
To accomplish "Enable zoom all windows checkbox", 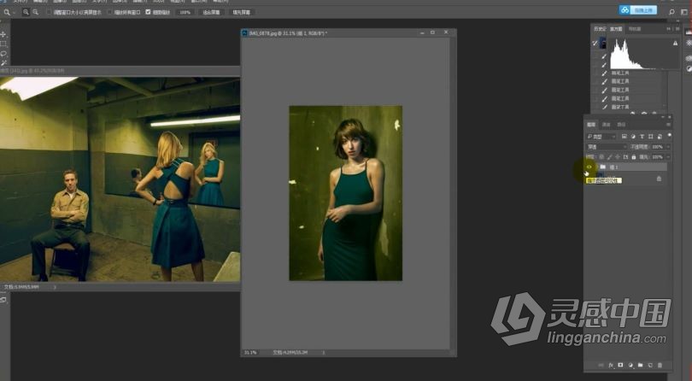I will click(110, 12).
